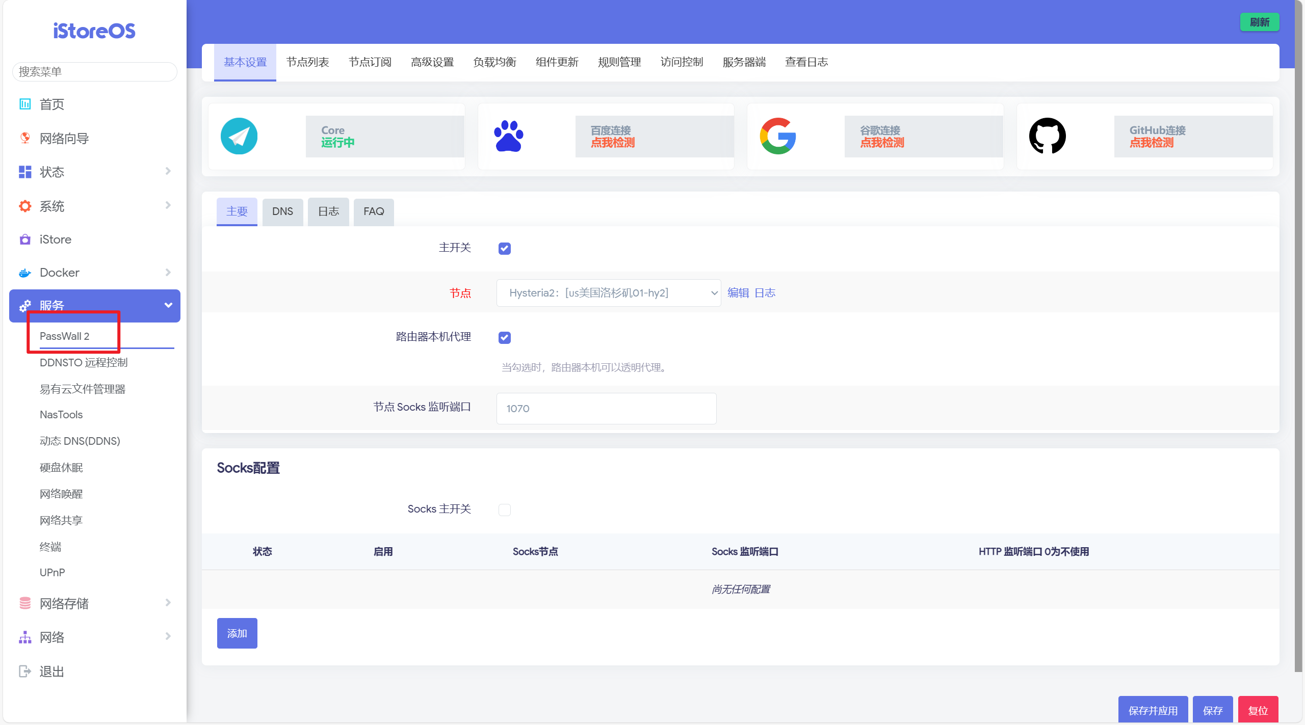Select the DNS sub-tab
Screen dimensions: 1305x725
click(x=282, y=211)
